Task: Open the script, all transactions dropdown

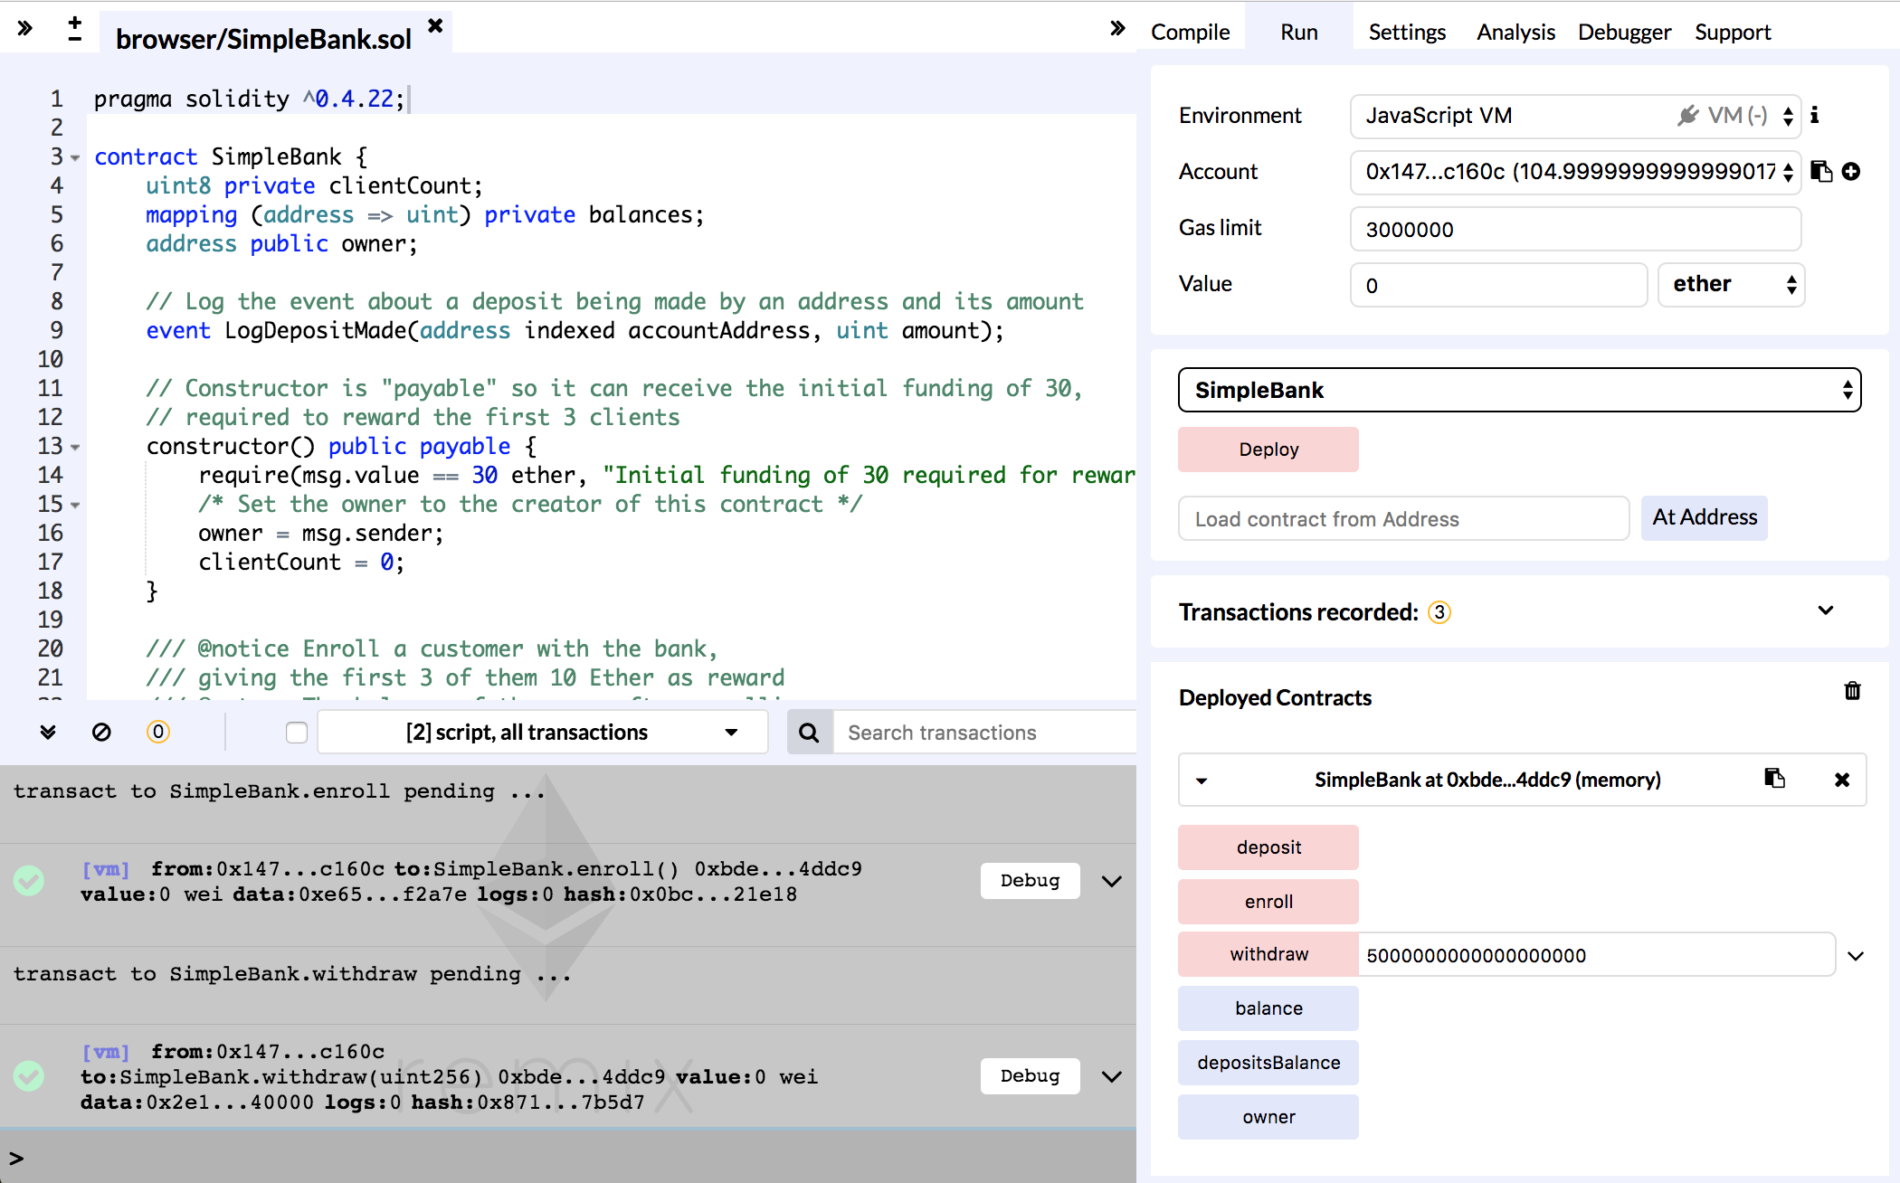Action: (x=543, y=733)
